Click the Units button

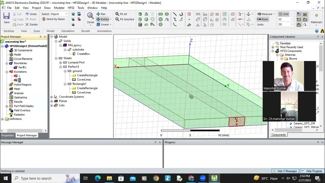click(260, 25)
